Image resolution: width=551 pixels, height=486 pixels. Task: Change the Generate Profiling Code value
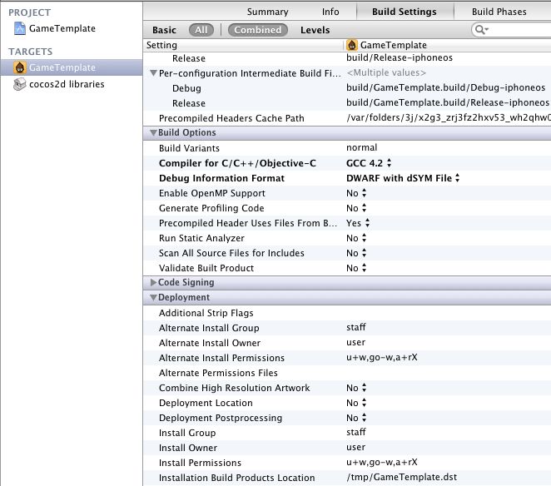click(356, 208)
